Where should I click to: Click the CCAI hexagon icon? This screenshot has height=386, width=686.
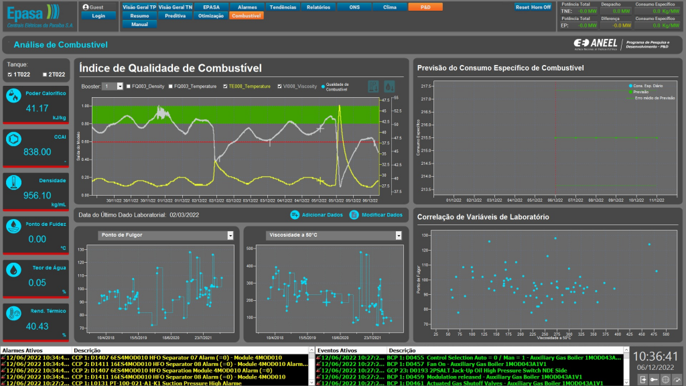click(14, 139)
